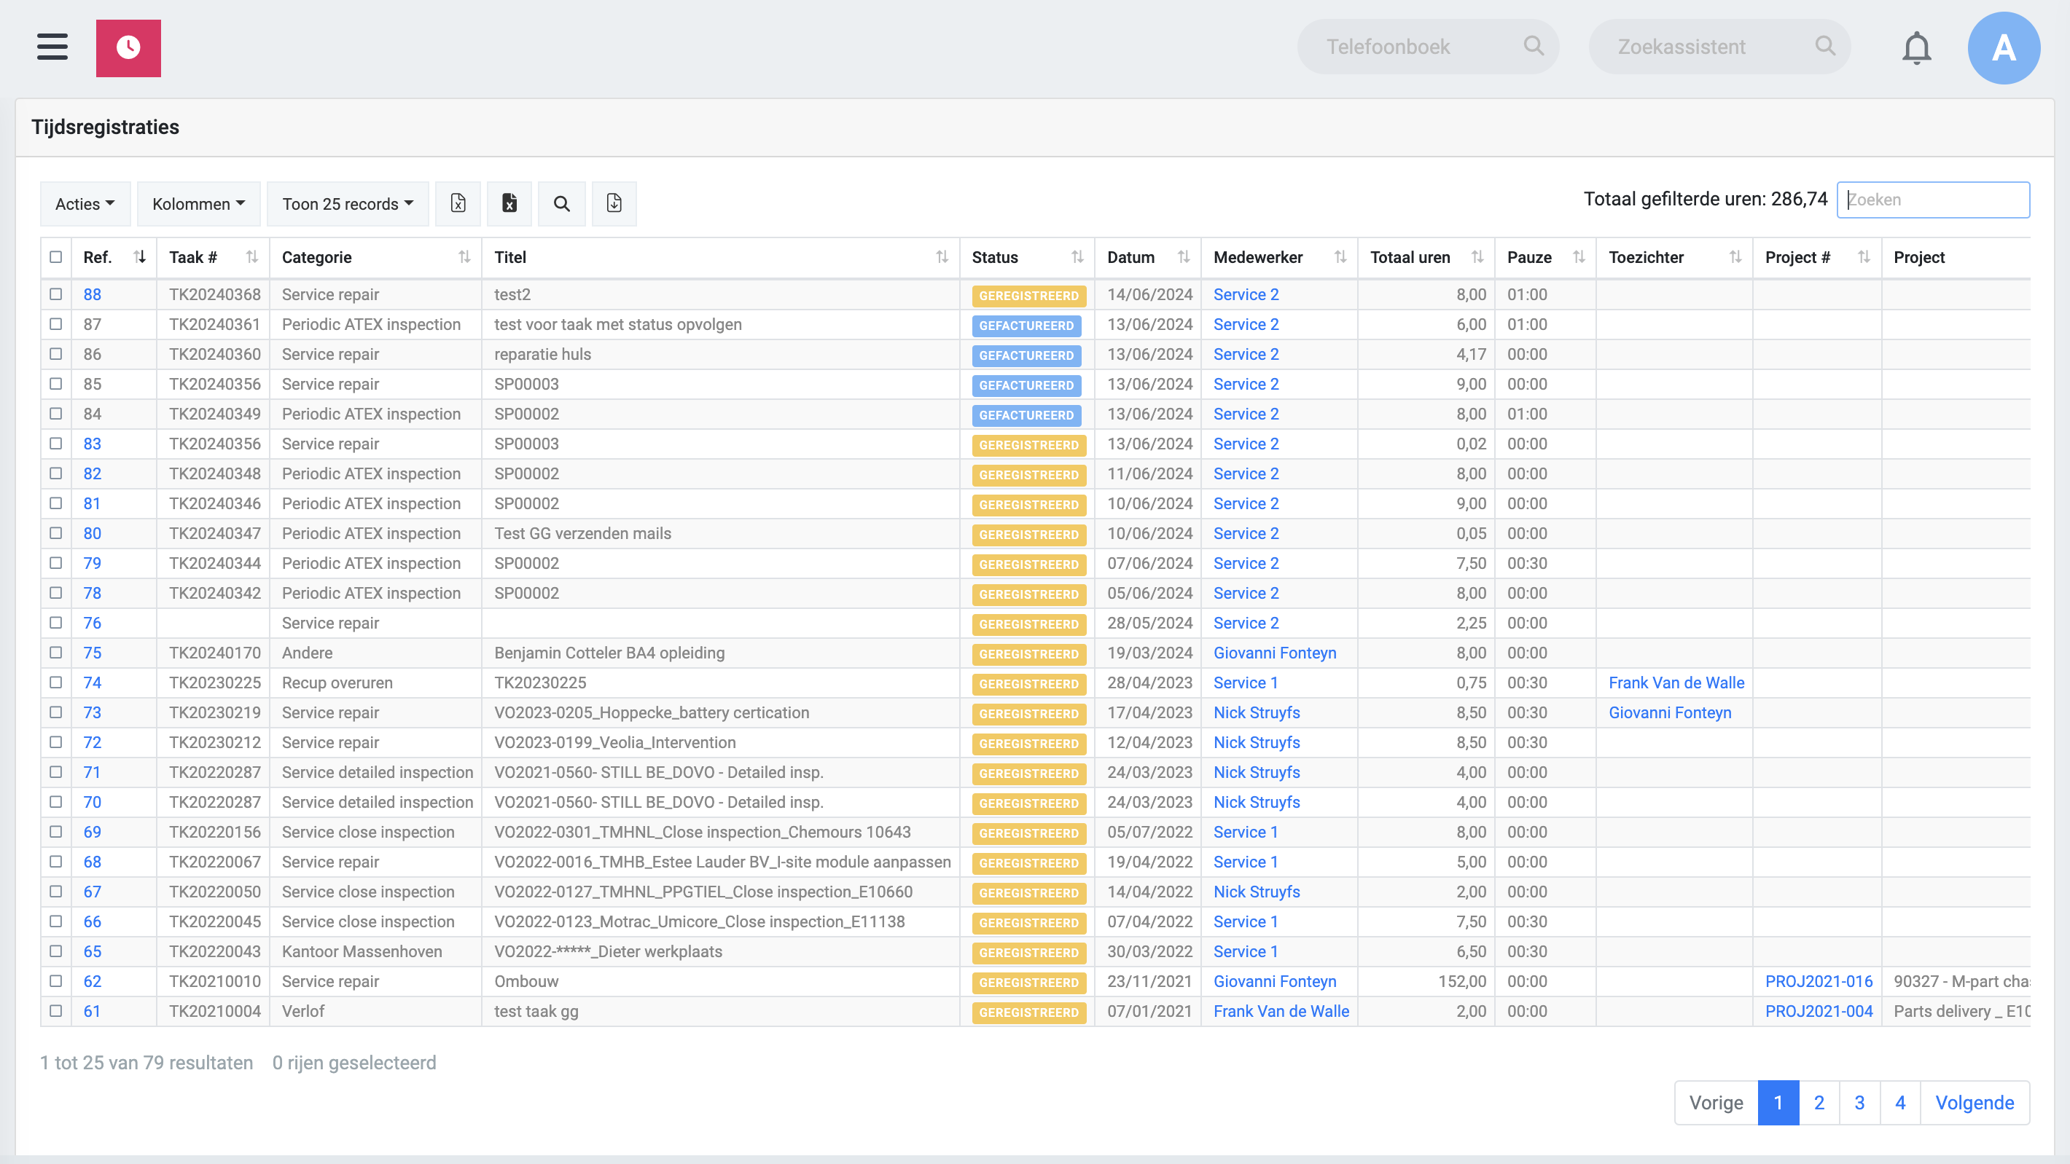This screenshot has height=1164, width=2070.
Task: Check the row 73 checkbox
Action: (x=55, y=712)
